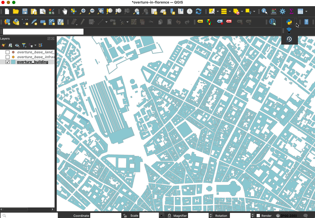Open the layer styling paintbrush panel
315x218 pixels.
tap(4, 45)
